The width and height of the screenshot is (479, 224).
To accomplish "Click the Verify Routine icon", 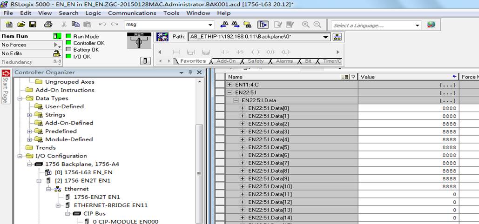I will click(x=278, y=25).
